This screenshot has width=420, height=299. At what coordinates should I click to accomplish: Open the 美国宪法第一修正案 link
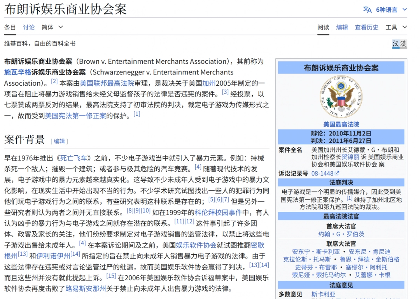(75, 116)
